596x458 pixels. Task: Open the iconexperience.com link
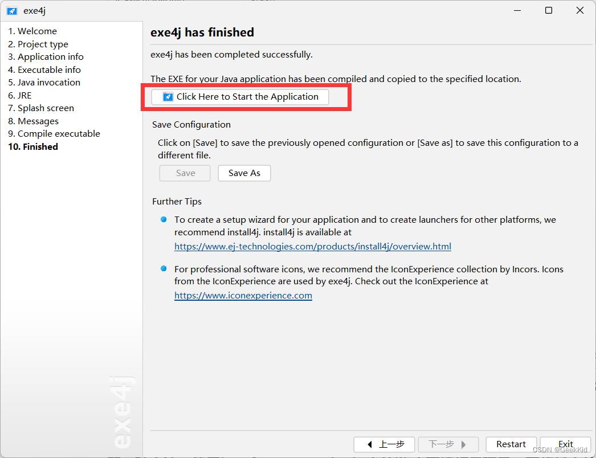pyautogui.click(x=243, y=295)
